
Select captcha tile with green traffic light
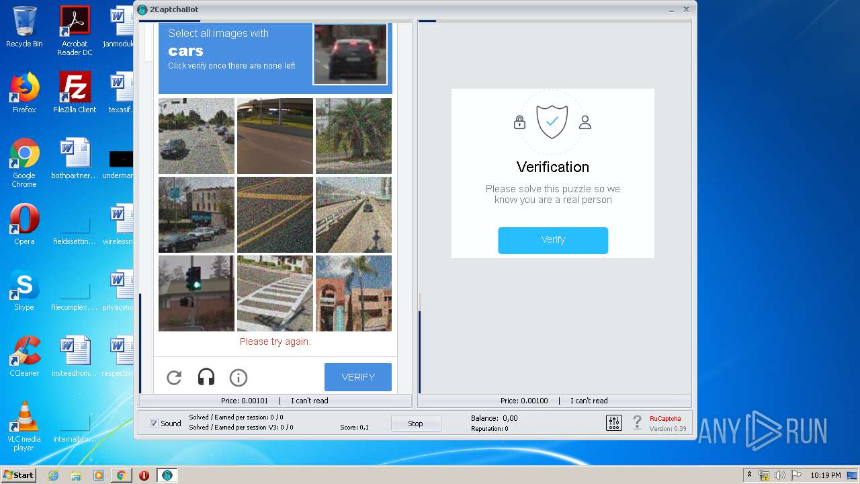tap(196, 293)
